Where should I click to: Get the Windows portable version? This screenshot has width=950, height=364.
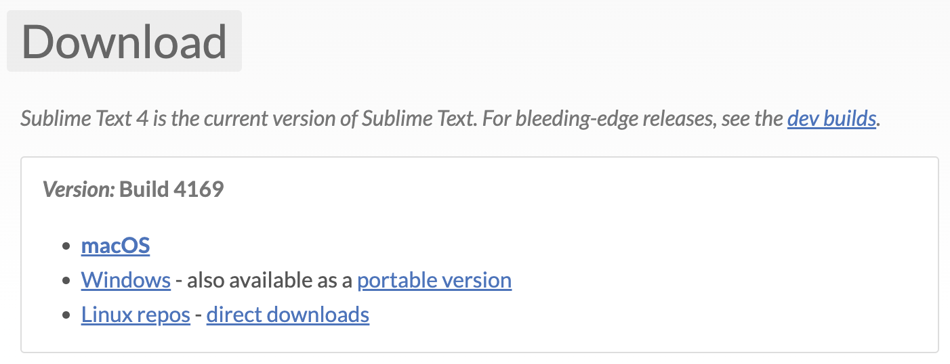click(x=434, y=280)
